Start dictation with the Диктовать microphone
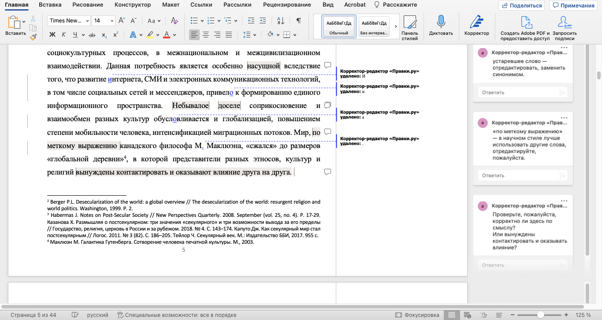The width and height of the screenshot is (602, 320). click(x=441, y=25)
